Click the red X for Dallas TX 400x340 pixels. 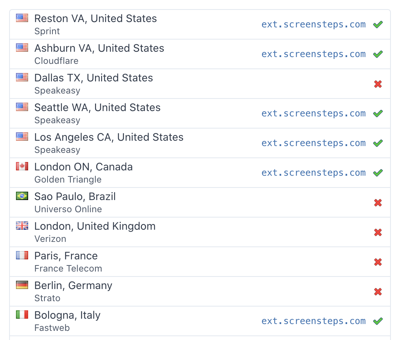[378, 84]
